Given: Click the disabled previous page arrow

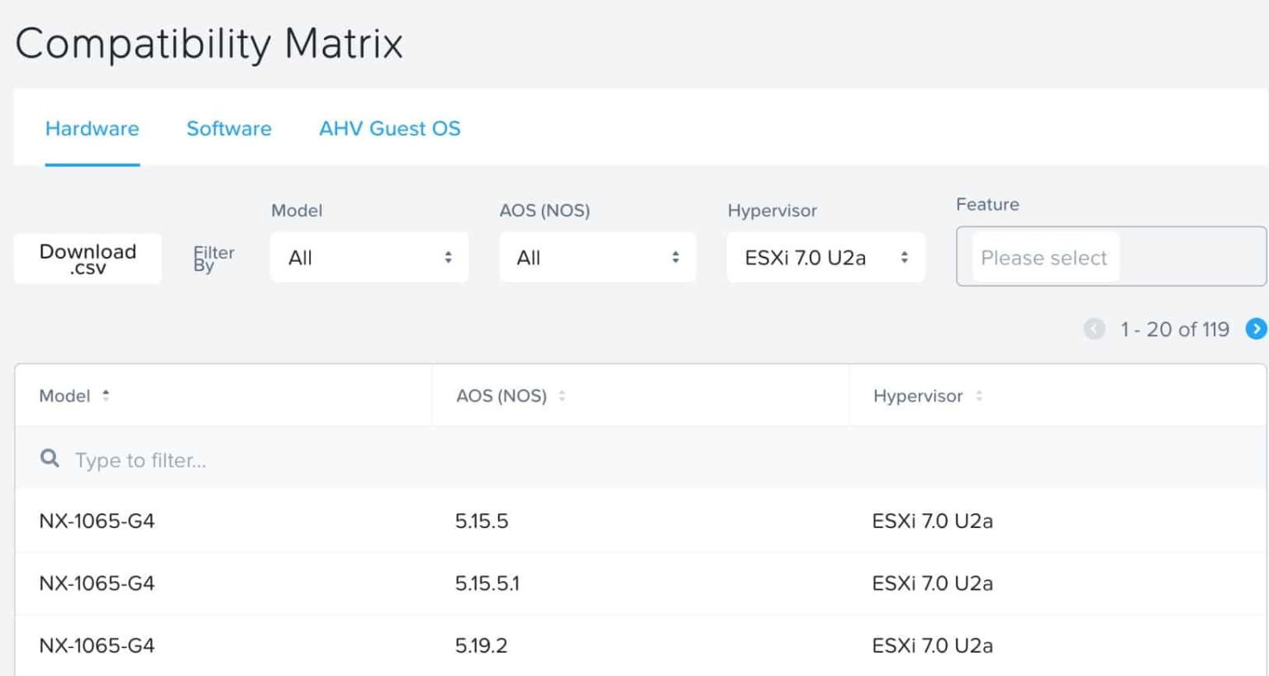Looking at the screenshot, I should pos(1094,329).
